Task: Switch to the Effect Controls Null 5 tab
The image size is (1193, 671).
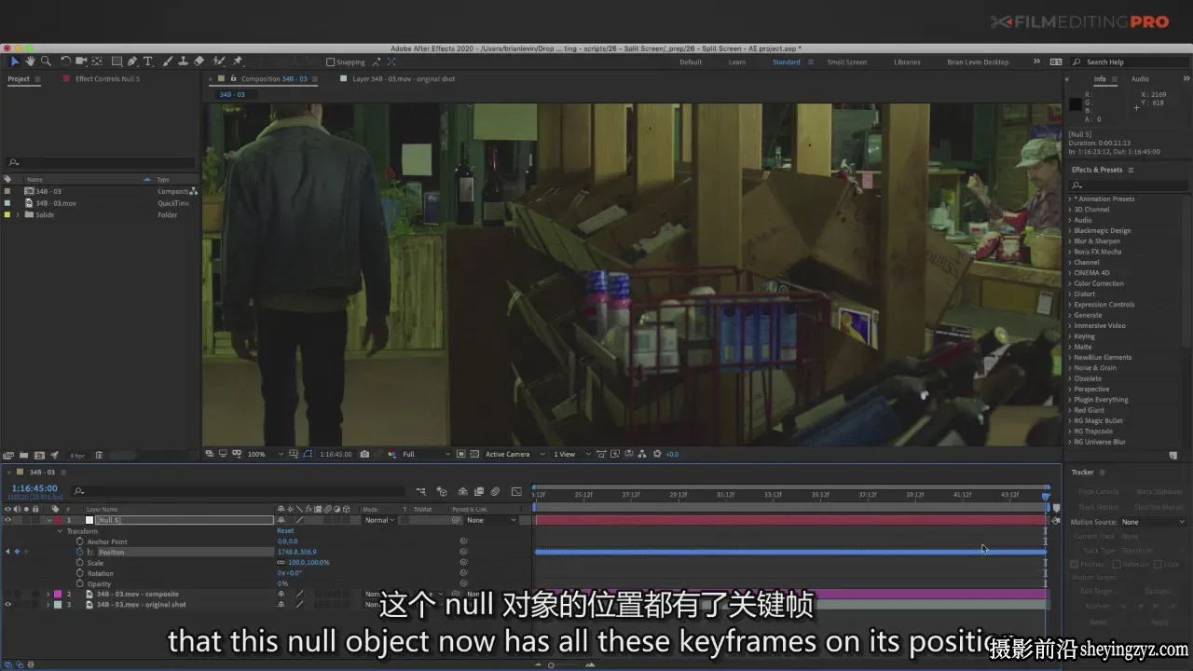Action: point(107,79)
